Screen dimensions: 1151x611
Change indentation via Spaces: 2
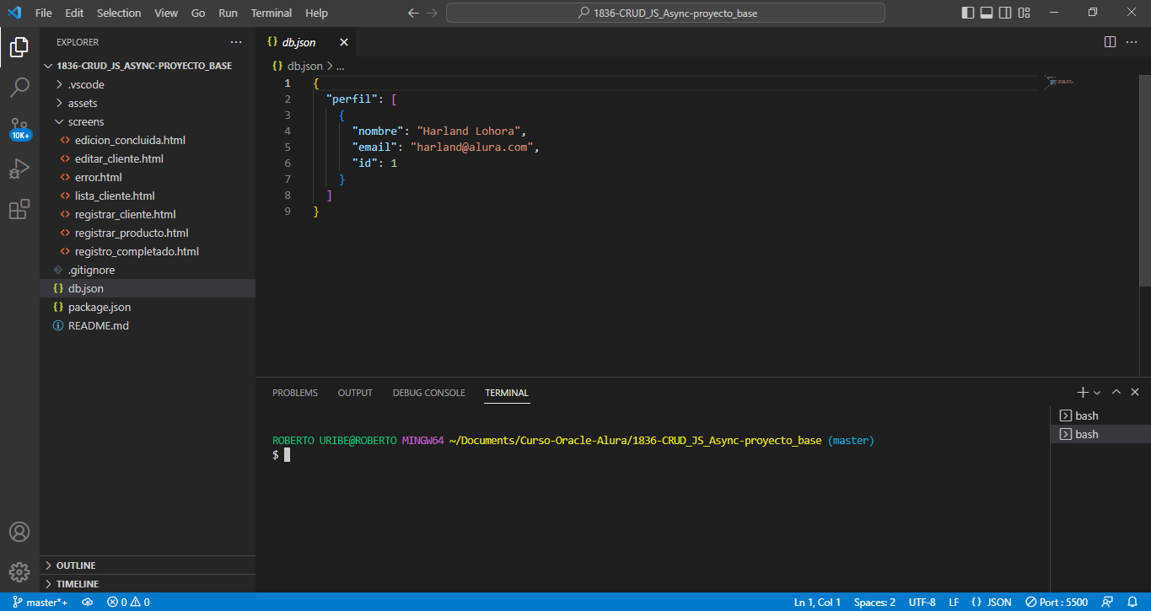pyautogui.click(x=874, y=603)
